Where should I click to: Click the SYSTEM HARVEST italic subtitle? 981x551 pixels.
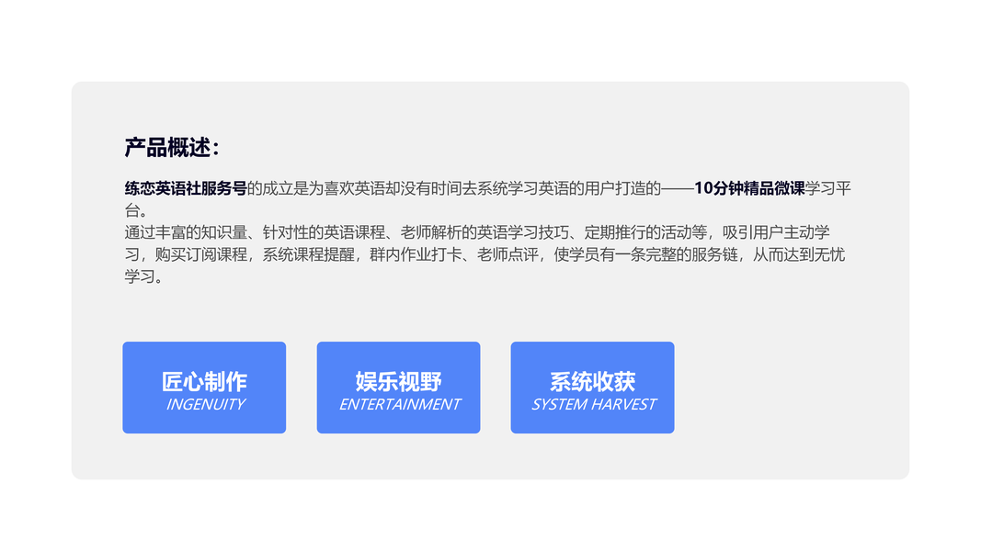594,405
